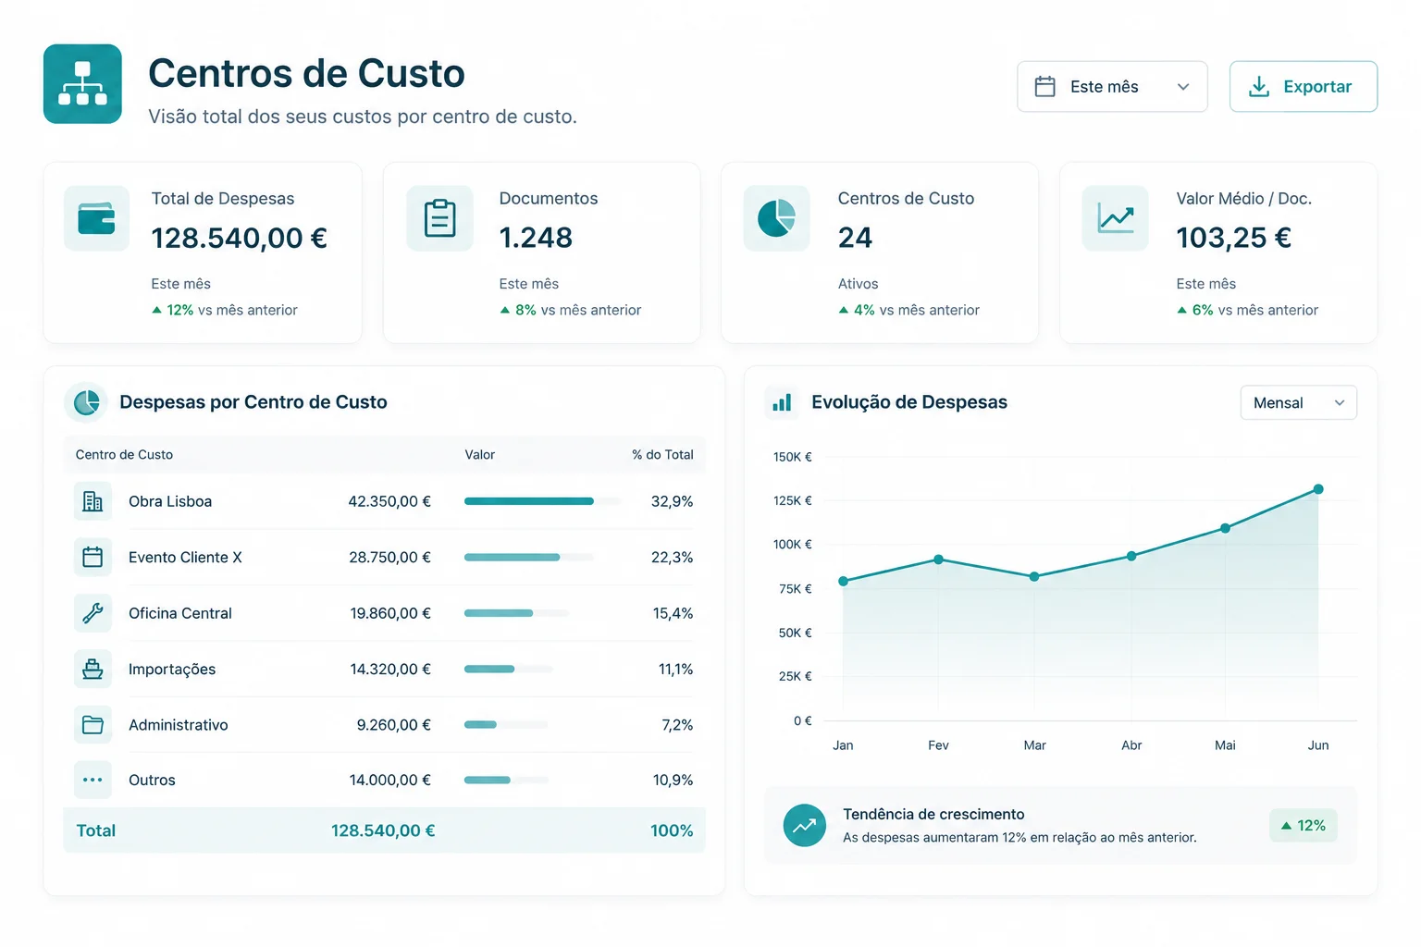Viewport: 1421px width, 947px height.
Task: Click the 103,25 € average value figure
Action: 1233,238
